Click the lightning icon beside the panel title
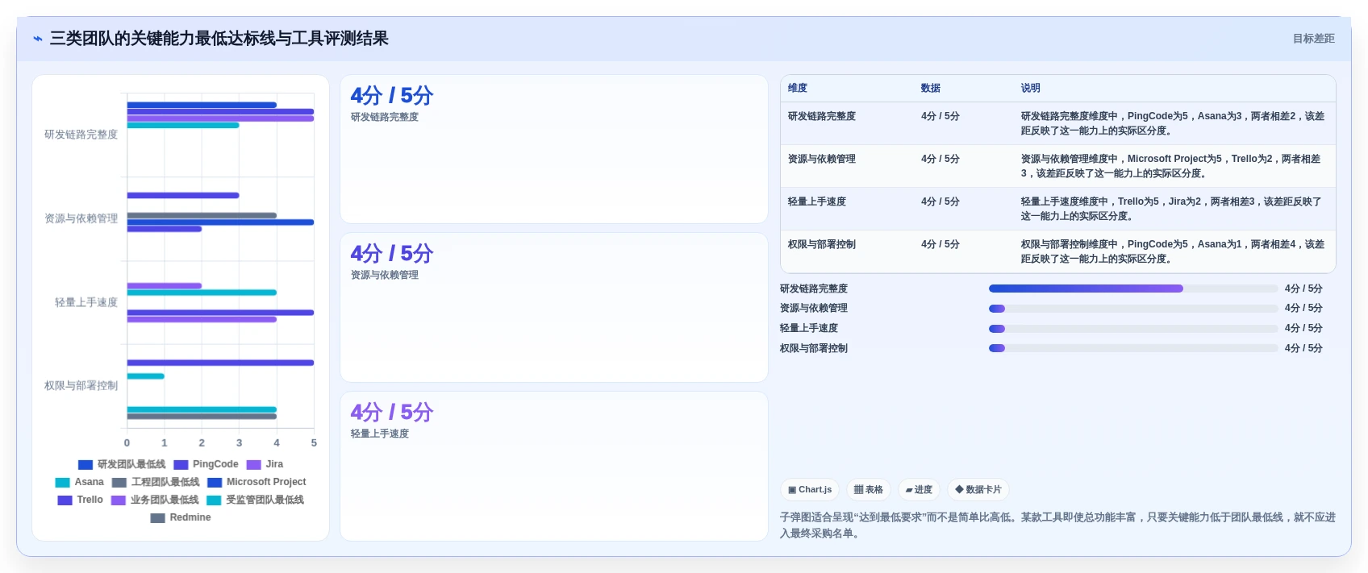The width and height of the screenshot is (1368, 573). pos(38,39)
